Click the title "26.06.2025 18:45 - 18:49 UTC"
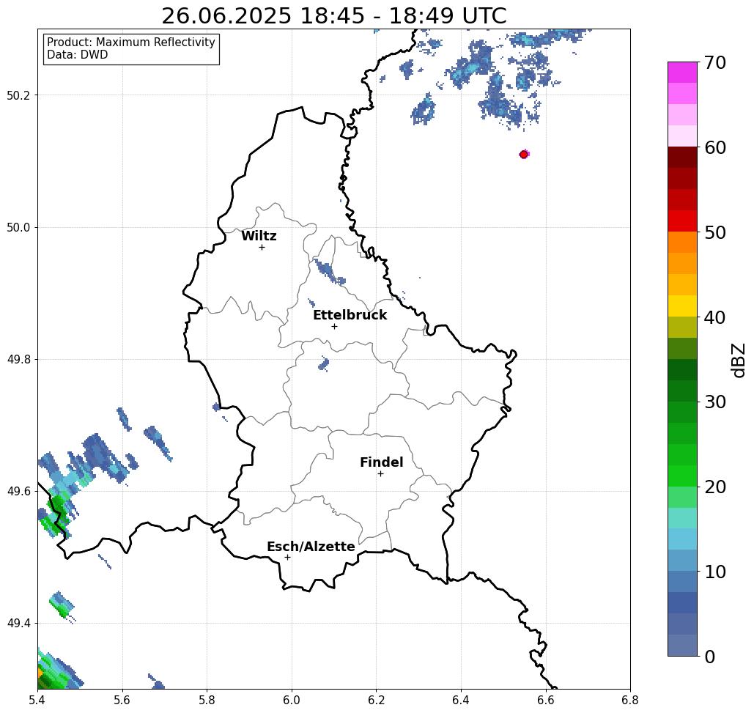Screen dimensions: 754x713 [333, 15]
